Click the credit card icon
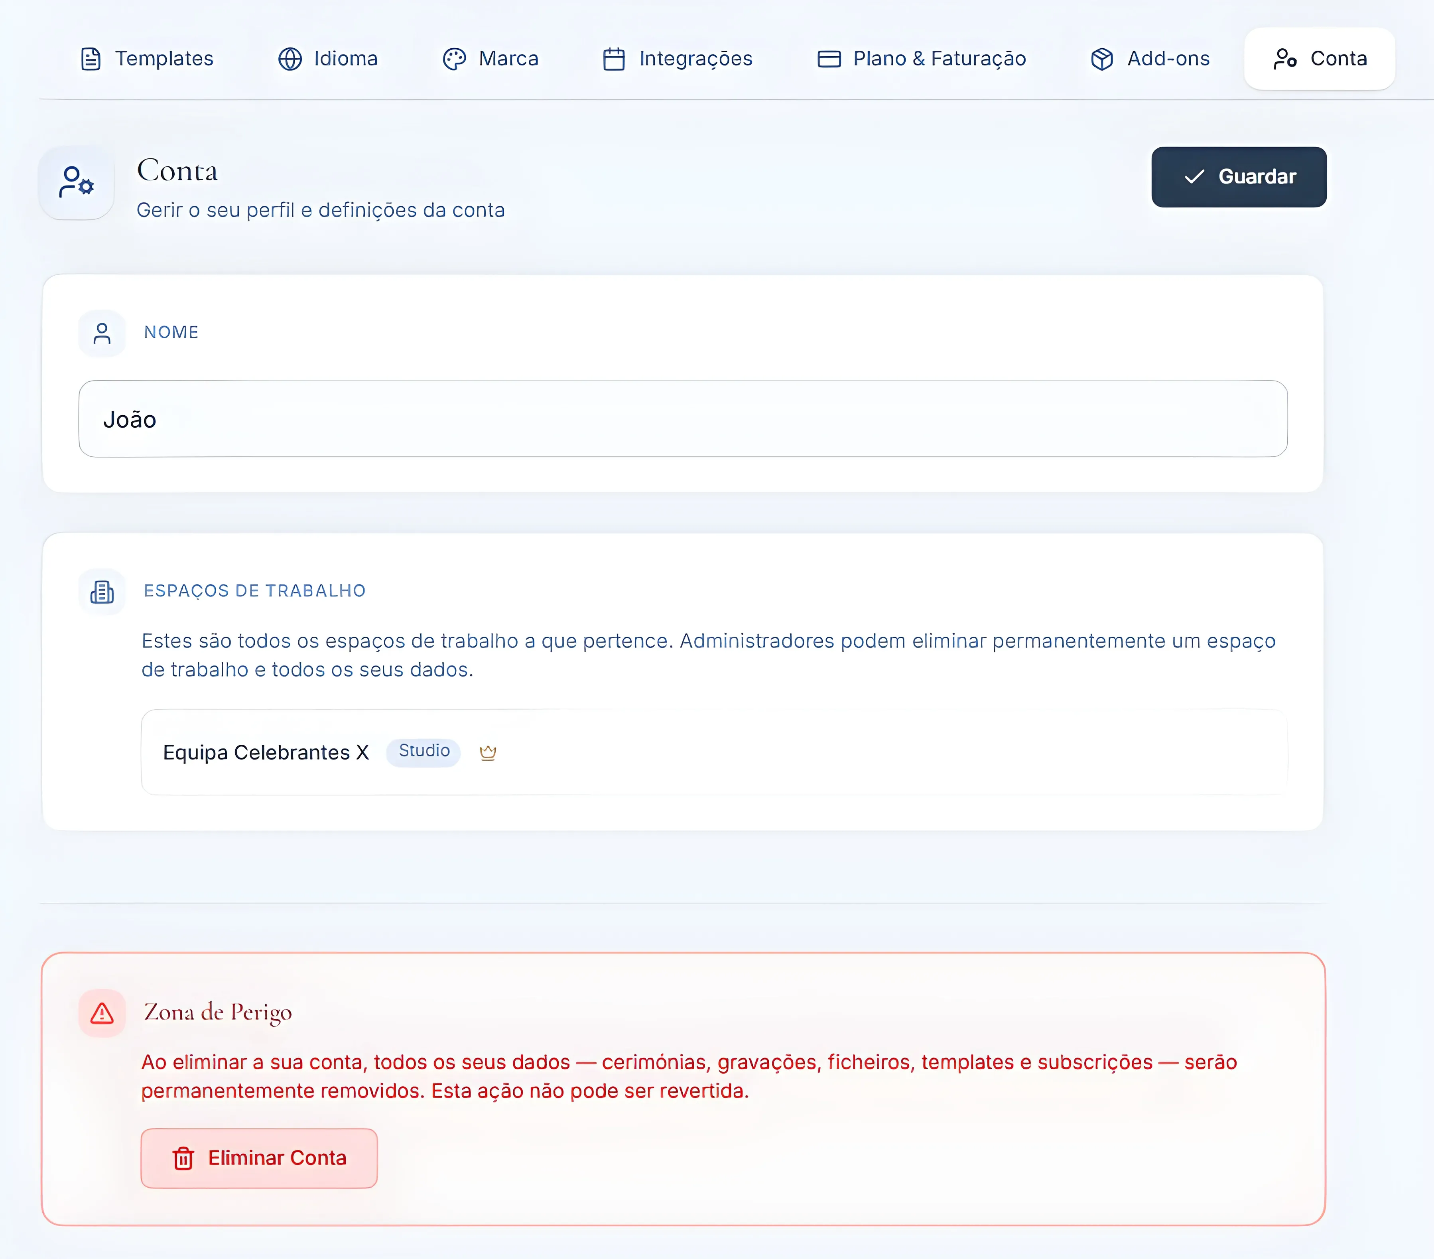 tap(829, 59)
